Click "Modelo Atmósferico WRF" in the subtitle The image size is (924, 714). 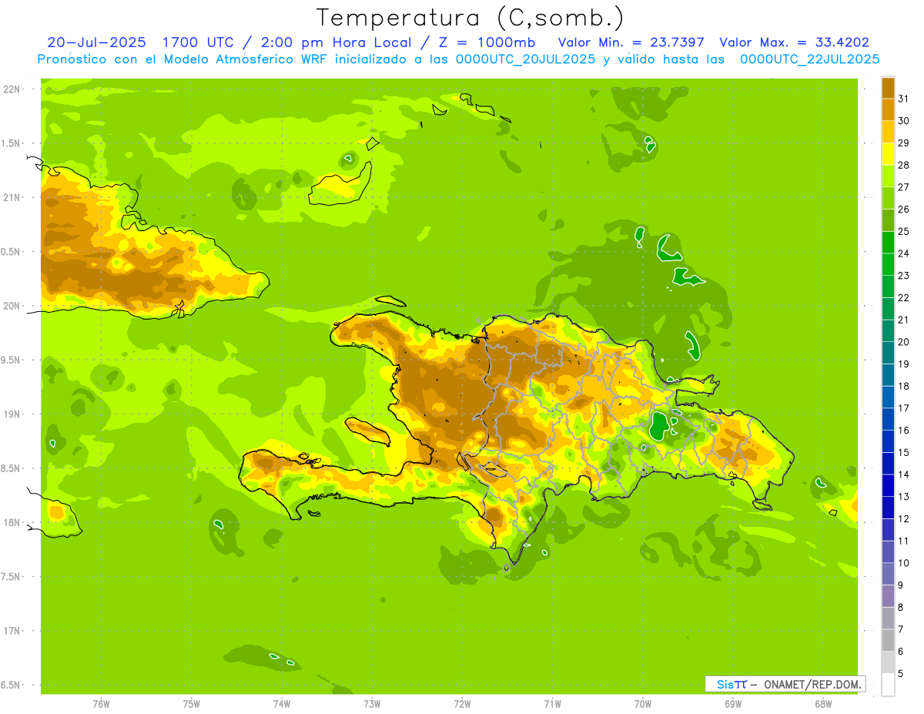click(x=244, y=59)
